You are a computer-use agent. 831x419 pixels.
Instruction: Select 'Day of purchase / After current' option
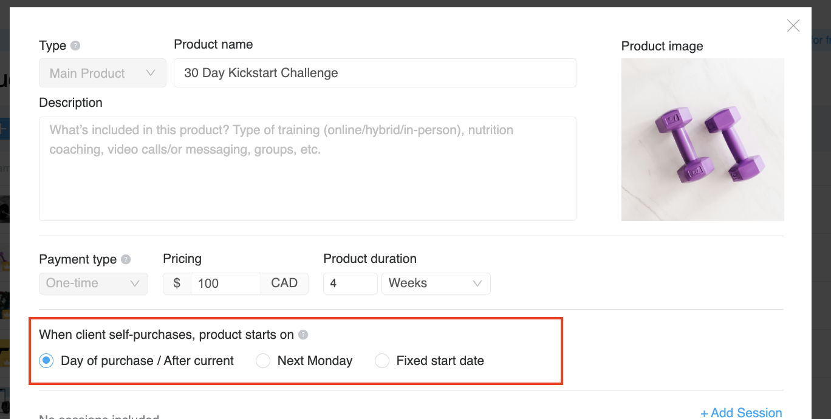point(46,361)
